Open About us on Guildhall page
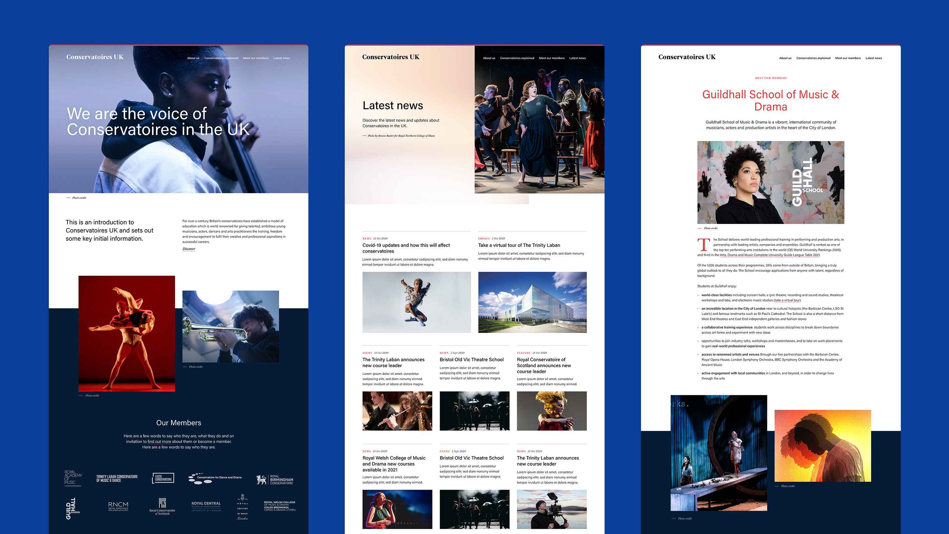The image size is (949, 534). point(785,58)
